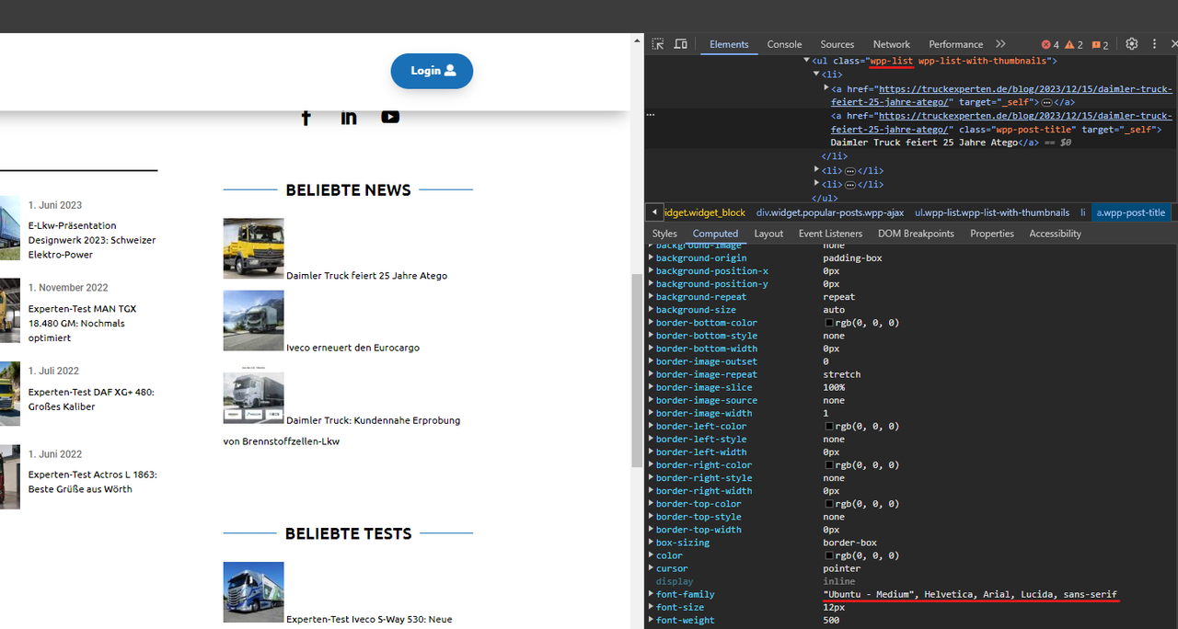Open the Computed pane tab
This screenshot has height=629, width=1178.
coord(715,234)
